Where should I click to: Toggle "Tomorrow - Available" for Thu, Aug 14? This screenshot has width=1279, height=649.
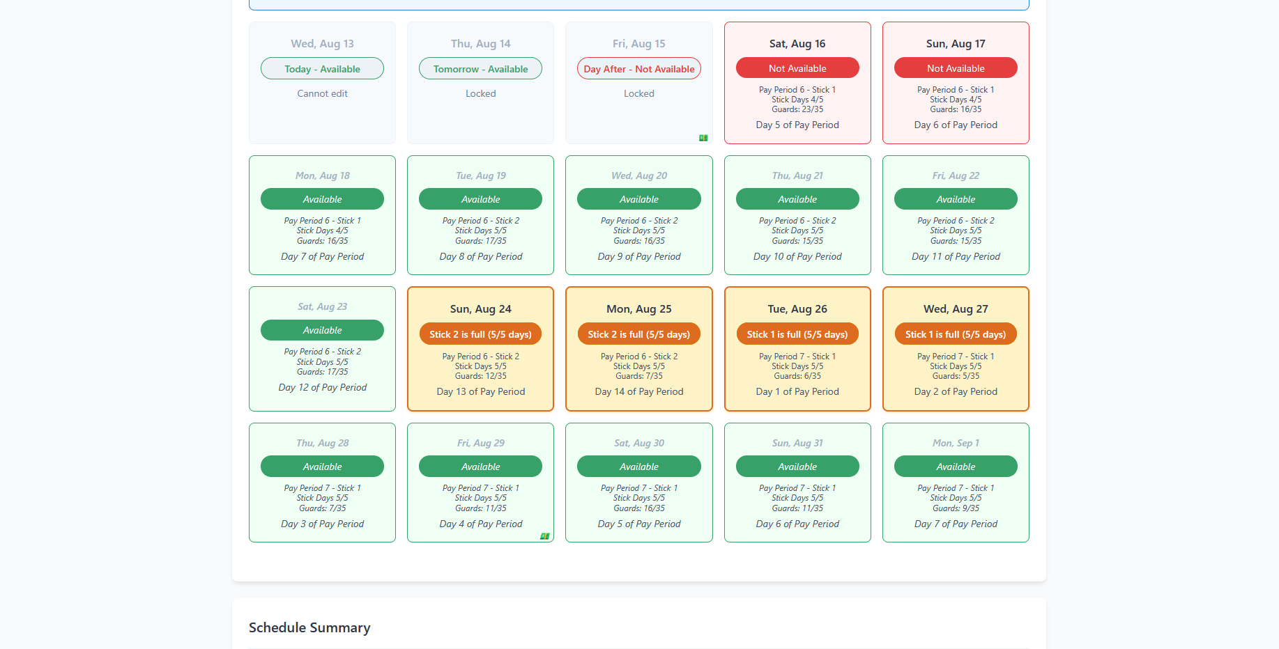pyautogui.click(x=480, y=68)
